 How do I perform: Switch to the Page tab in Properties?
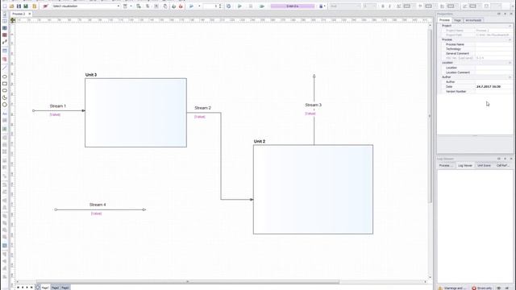pyautogui.click(x=457, y=20)
